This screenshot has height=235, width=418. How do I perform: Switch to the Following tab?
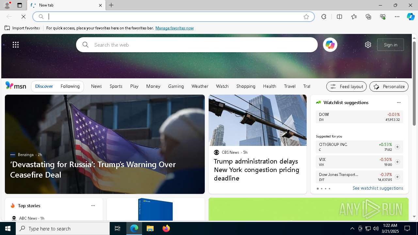[70, 86]
